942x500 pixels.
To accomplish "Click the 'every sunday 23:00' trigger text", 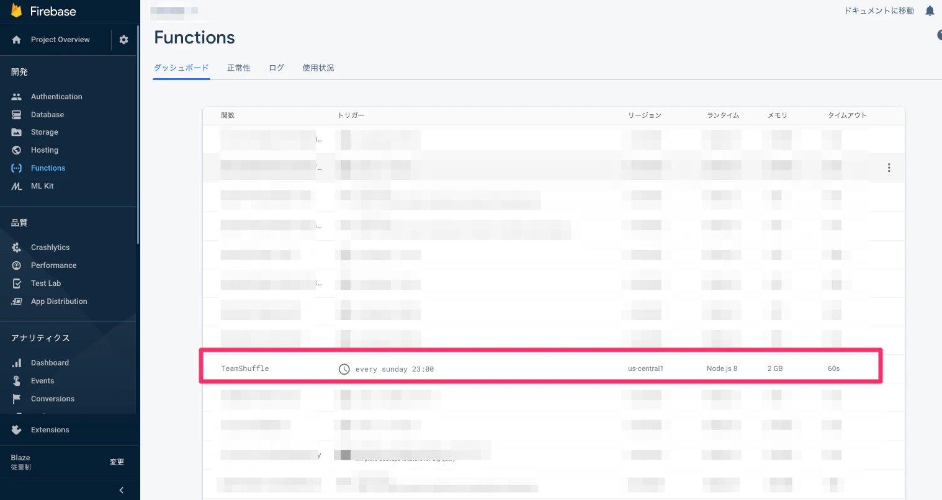I will [395, 369].
